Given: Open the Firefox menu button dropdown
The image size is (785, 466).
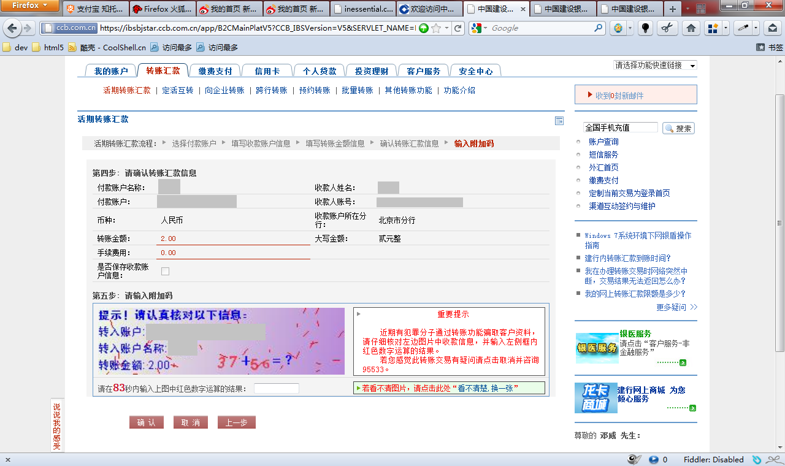Looking at the screenshot, I should click(x=29, y=6).
